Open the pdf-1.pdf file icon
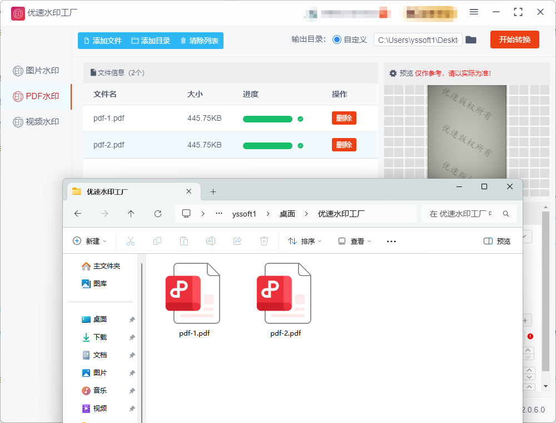The image size is (556, 423). coord(193,293)
